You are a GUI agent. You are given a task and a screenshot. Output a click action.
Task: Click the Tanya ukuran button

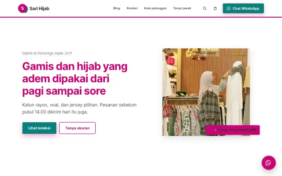pyautogui.click(x=78, y=128)
